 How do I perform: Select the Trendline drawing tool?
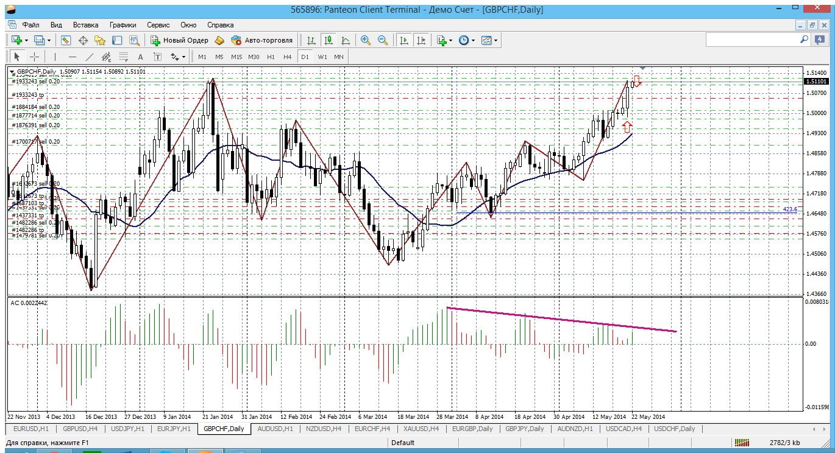tap(90, 57)
